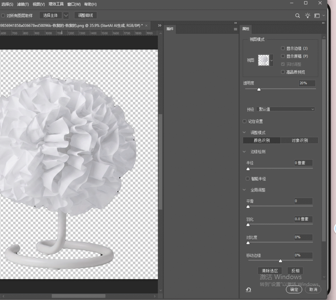Viewport: 336px width, 300px height.
Task: Click the 对比度 0% field
Action: [x=303, y=237]
